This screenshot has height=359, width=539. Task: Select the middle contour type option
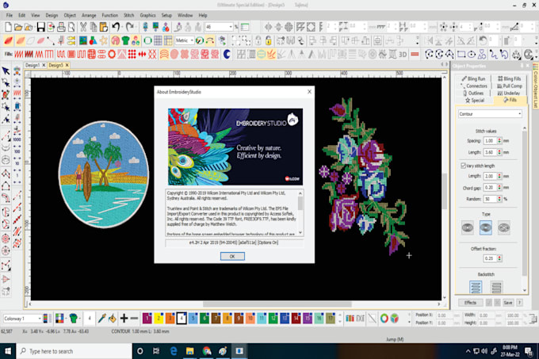coord(485,227)
